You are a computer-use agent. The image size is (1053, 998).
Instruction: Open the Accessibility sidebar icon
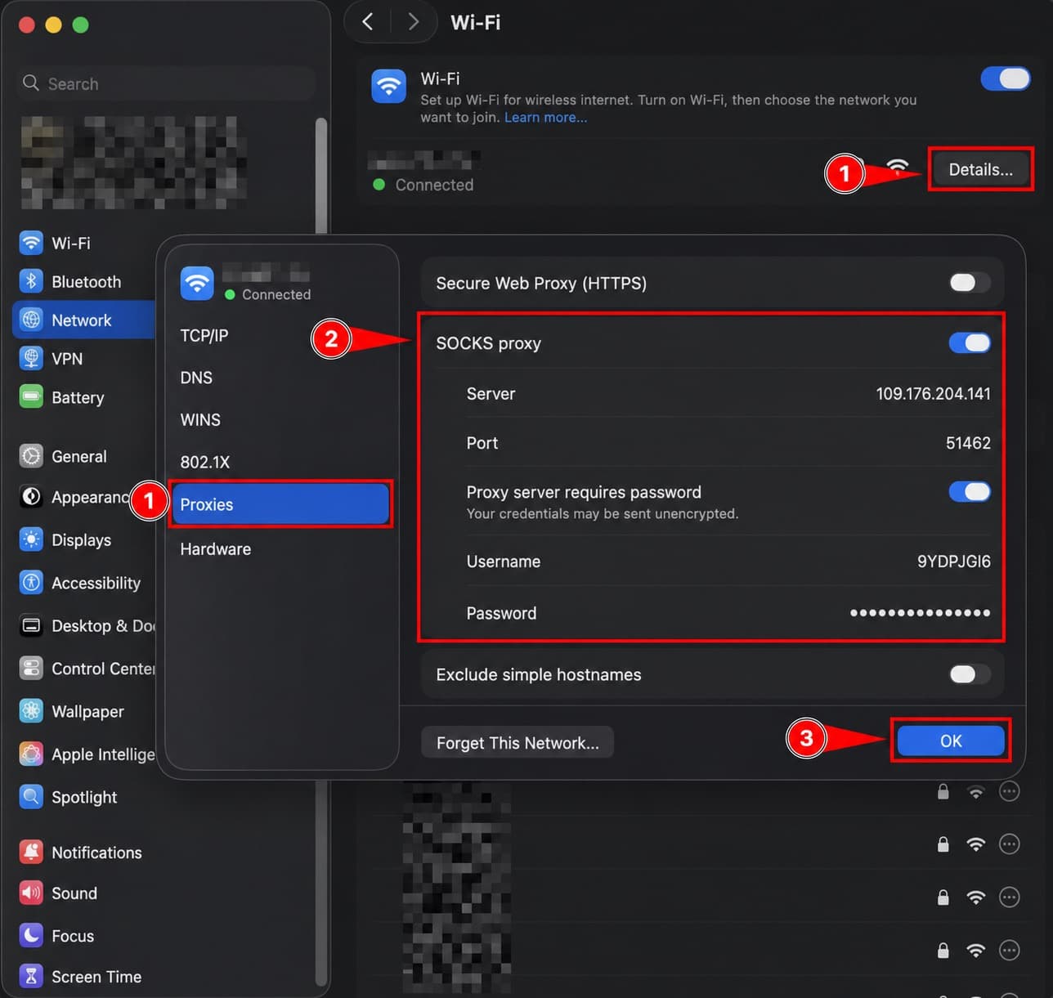(x=31, y=583)
